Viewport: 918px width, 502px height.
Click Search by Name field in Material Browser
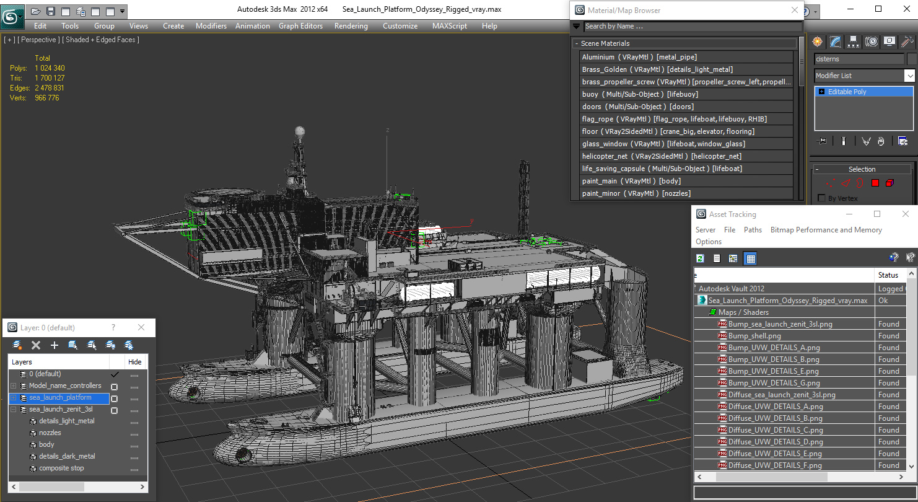[x=693, y=27]
